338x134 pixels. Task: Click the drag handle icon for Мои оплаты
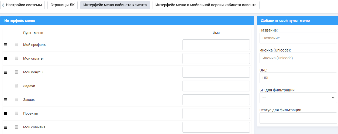6,59
